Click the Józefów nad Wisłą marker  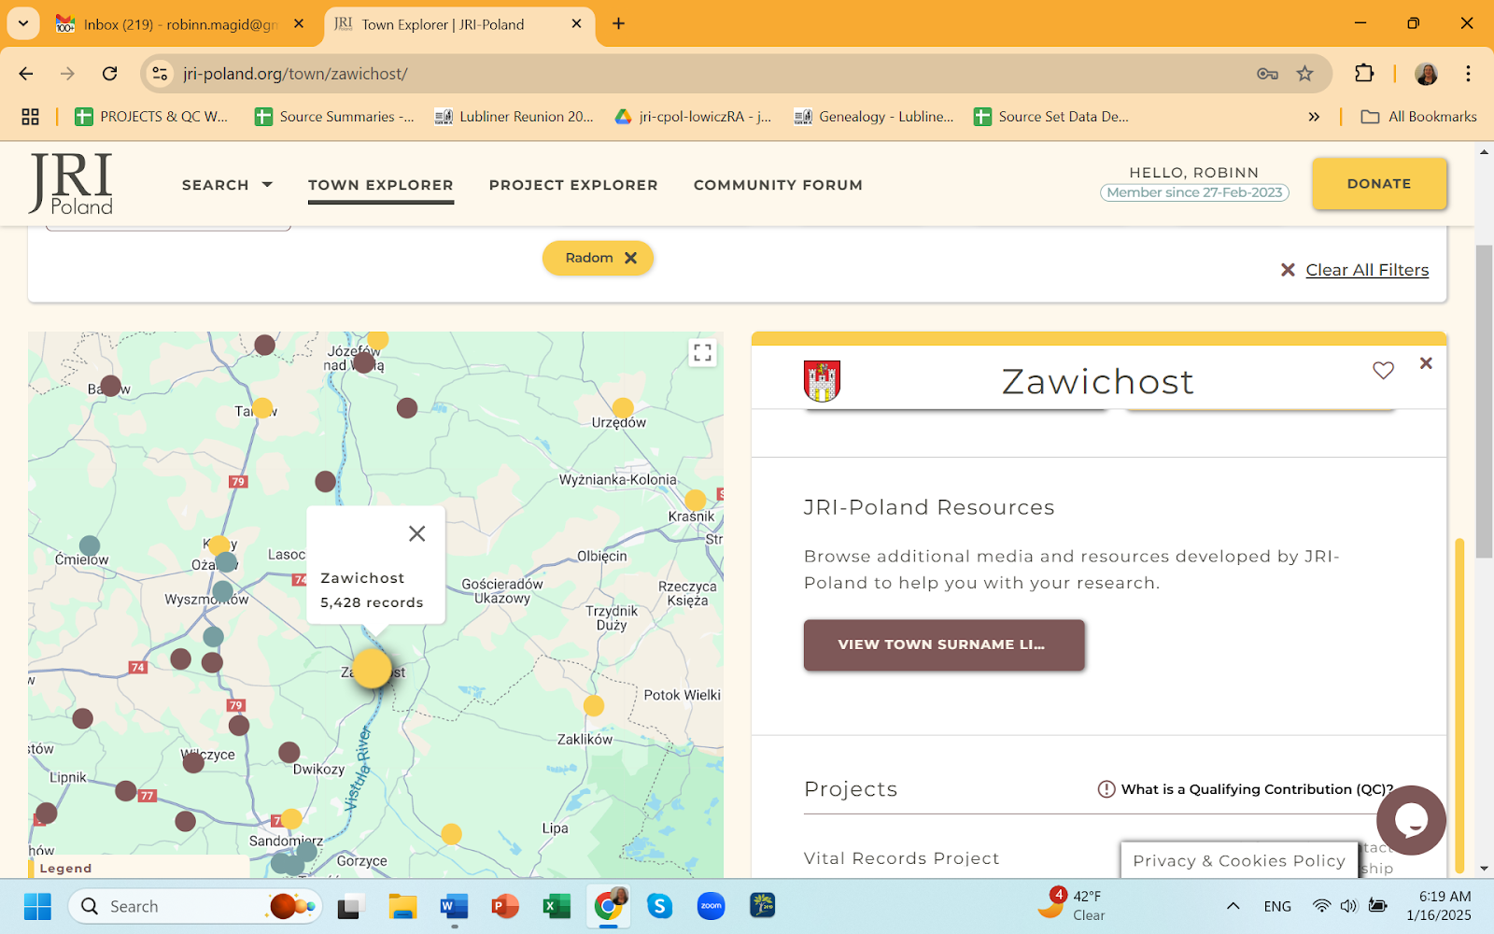pos(364,362)
